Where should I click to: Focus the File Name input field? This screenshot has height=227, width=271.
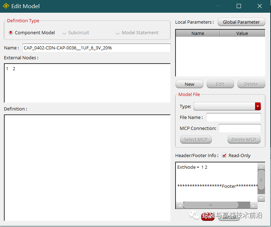click(x=233, y=117)
